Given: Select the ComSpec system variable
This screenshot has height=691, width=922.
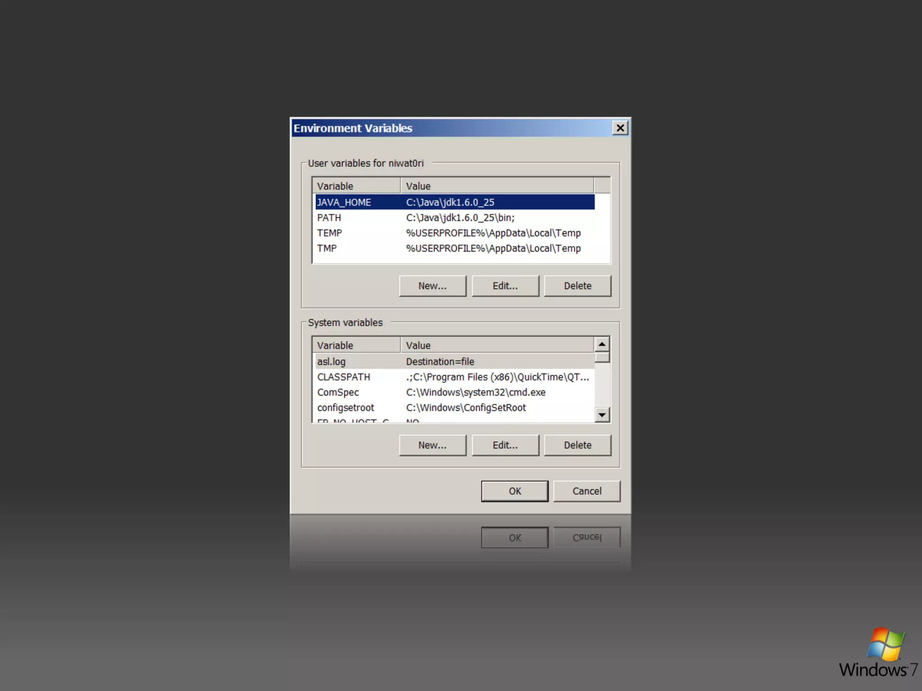Looking at the screenshot, I should point(338,392).
